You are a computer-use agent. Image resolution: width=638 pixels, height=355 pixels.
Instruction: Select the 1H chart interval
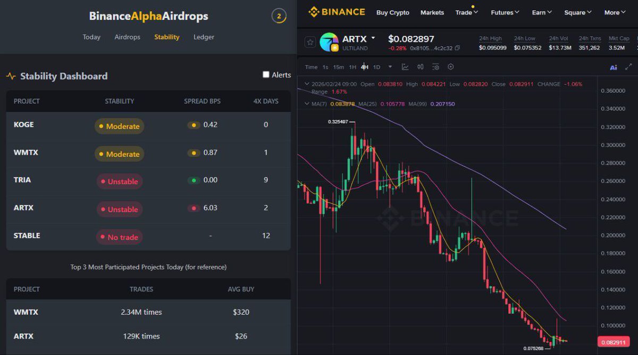[x=352, y=67]
